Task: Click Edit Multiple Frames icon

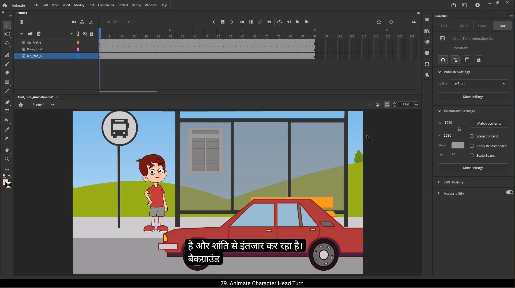Action: click(251, 22)
